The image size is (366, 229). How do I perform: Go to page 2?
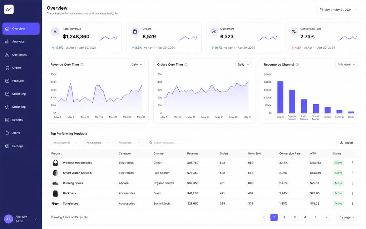(x=284, y=217)
